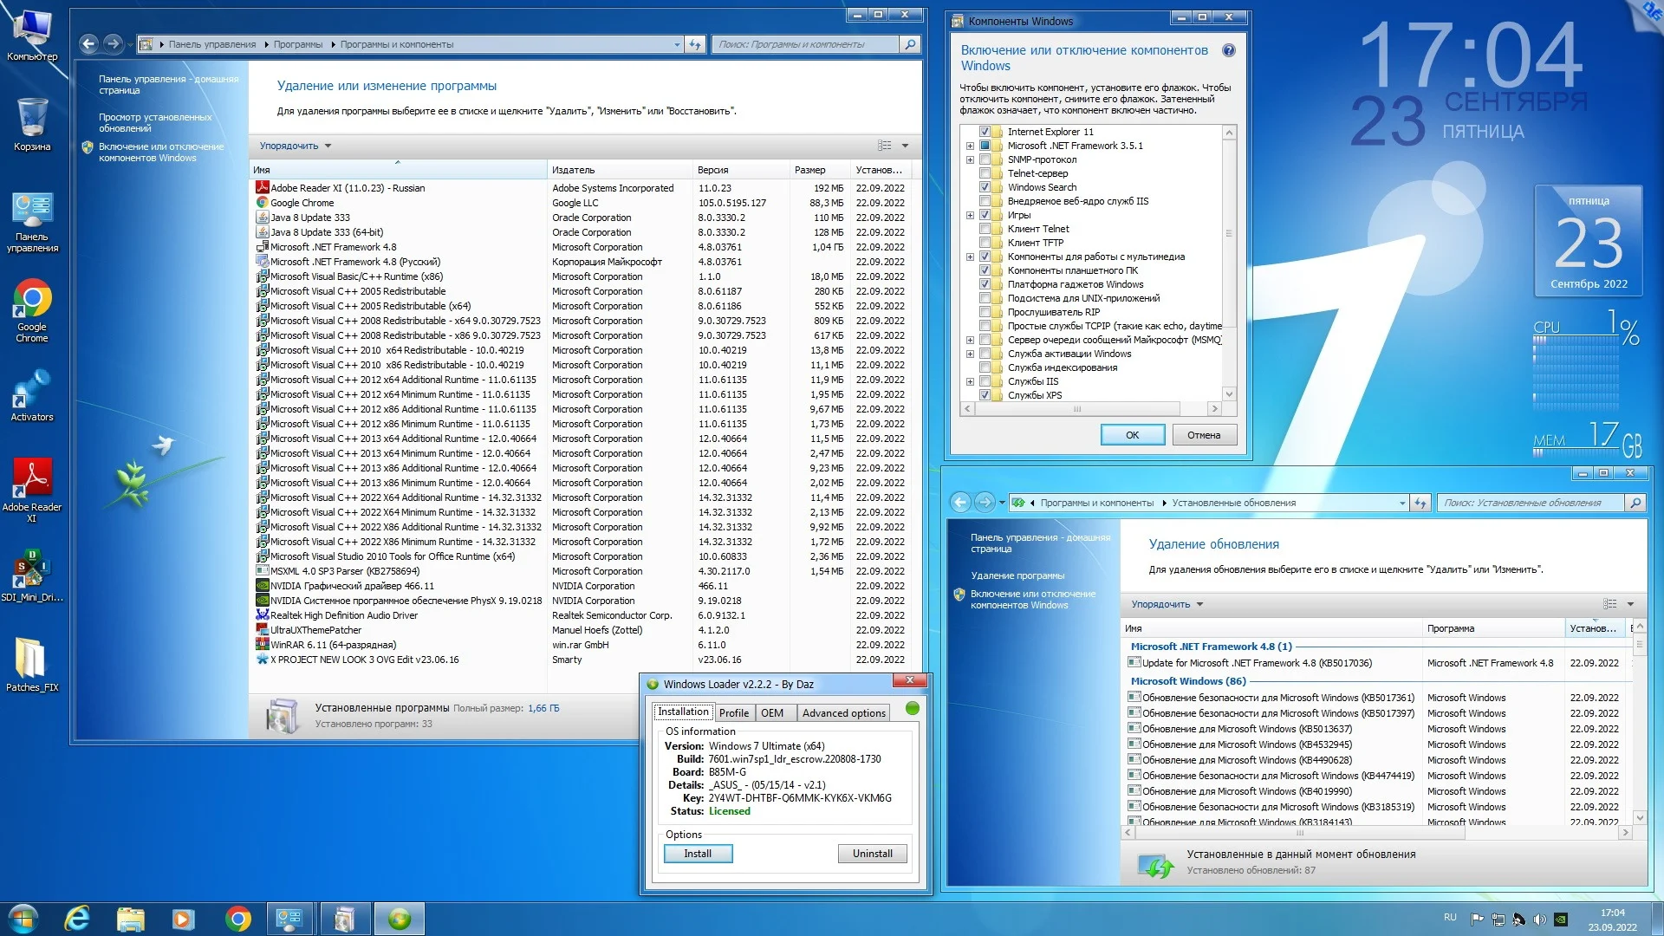Expand Microsoft .NET Framework 3.5.1 node
Viewport: 1664px width, 936px height.
click(x=970, y=146)
